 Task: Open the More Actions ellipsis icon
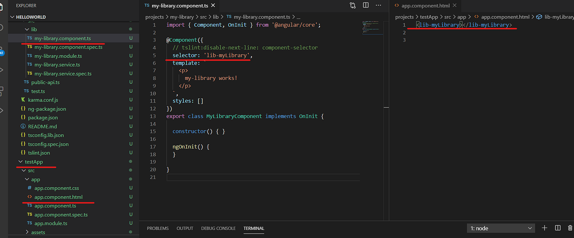378,5
